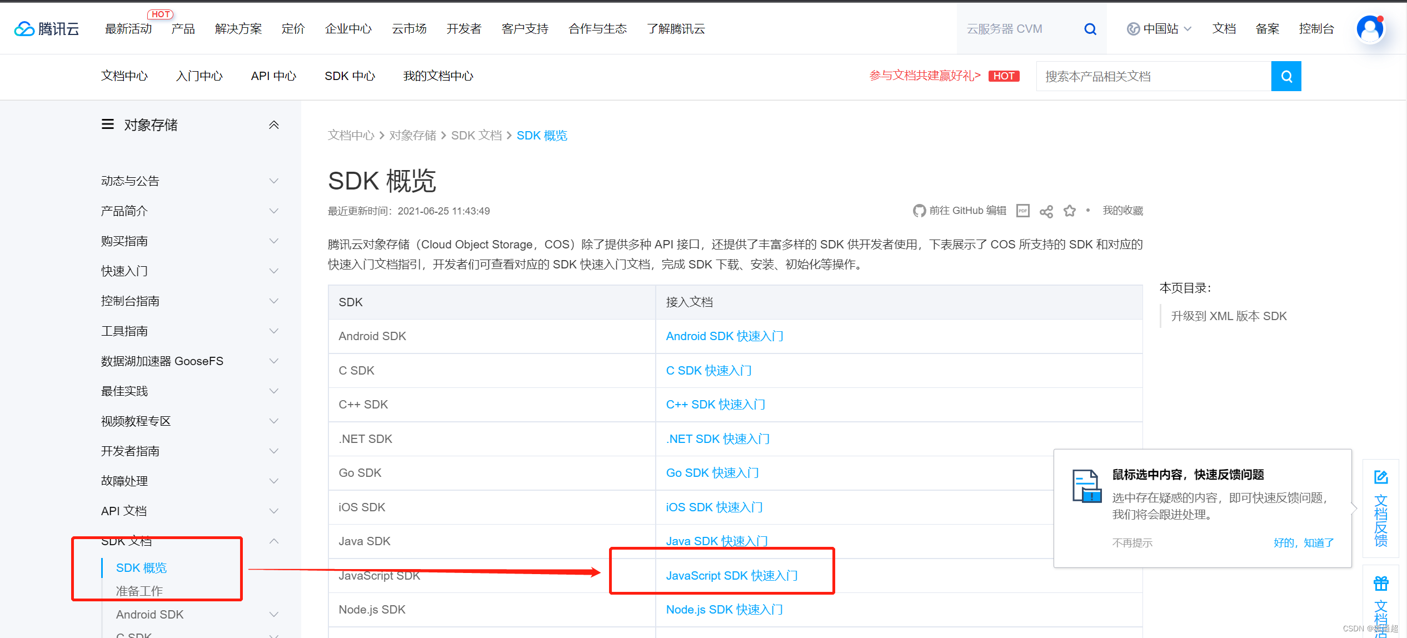Open .NET SDK 快速入门 link

[x=718, y=439]
